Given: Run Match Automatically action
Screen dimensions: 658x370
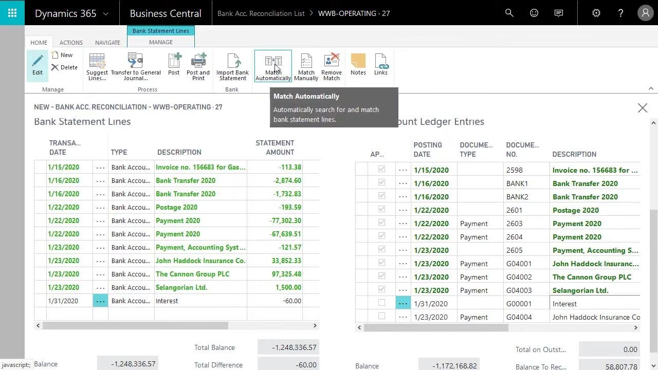Looking at the screenshot, I should [x=273, y=67].
